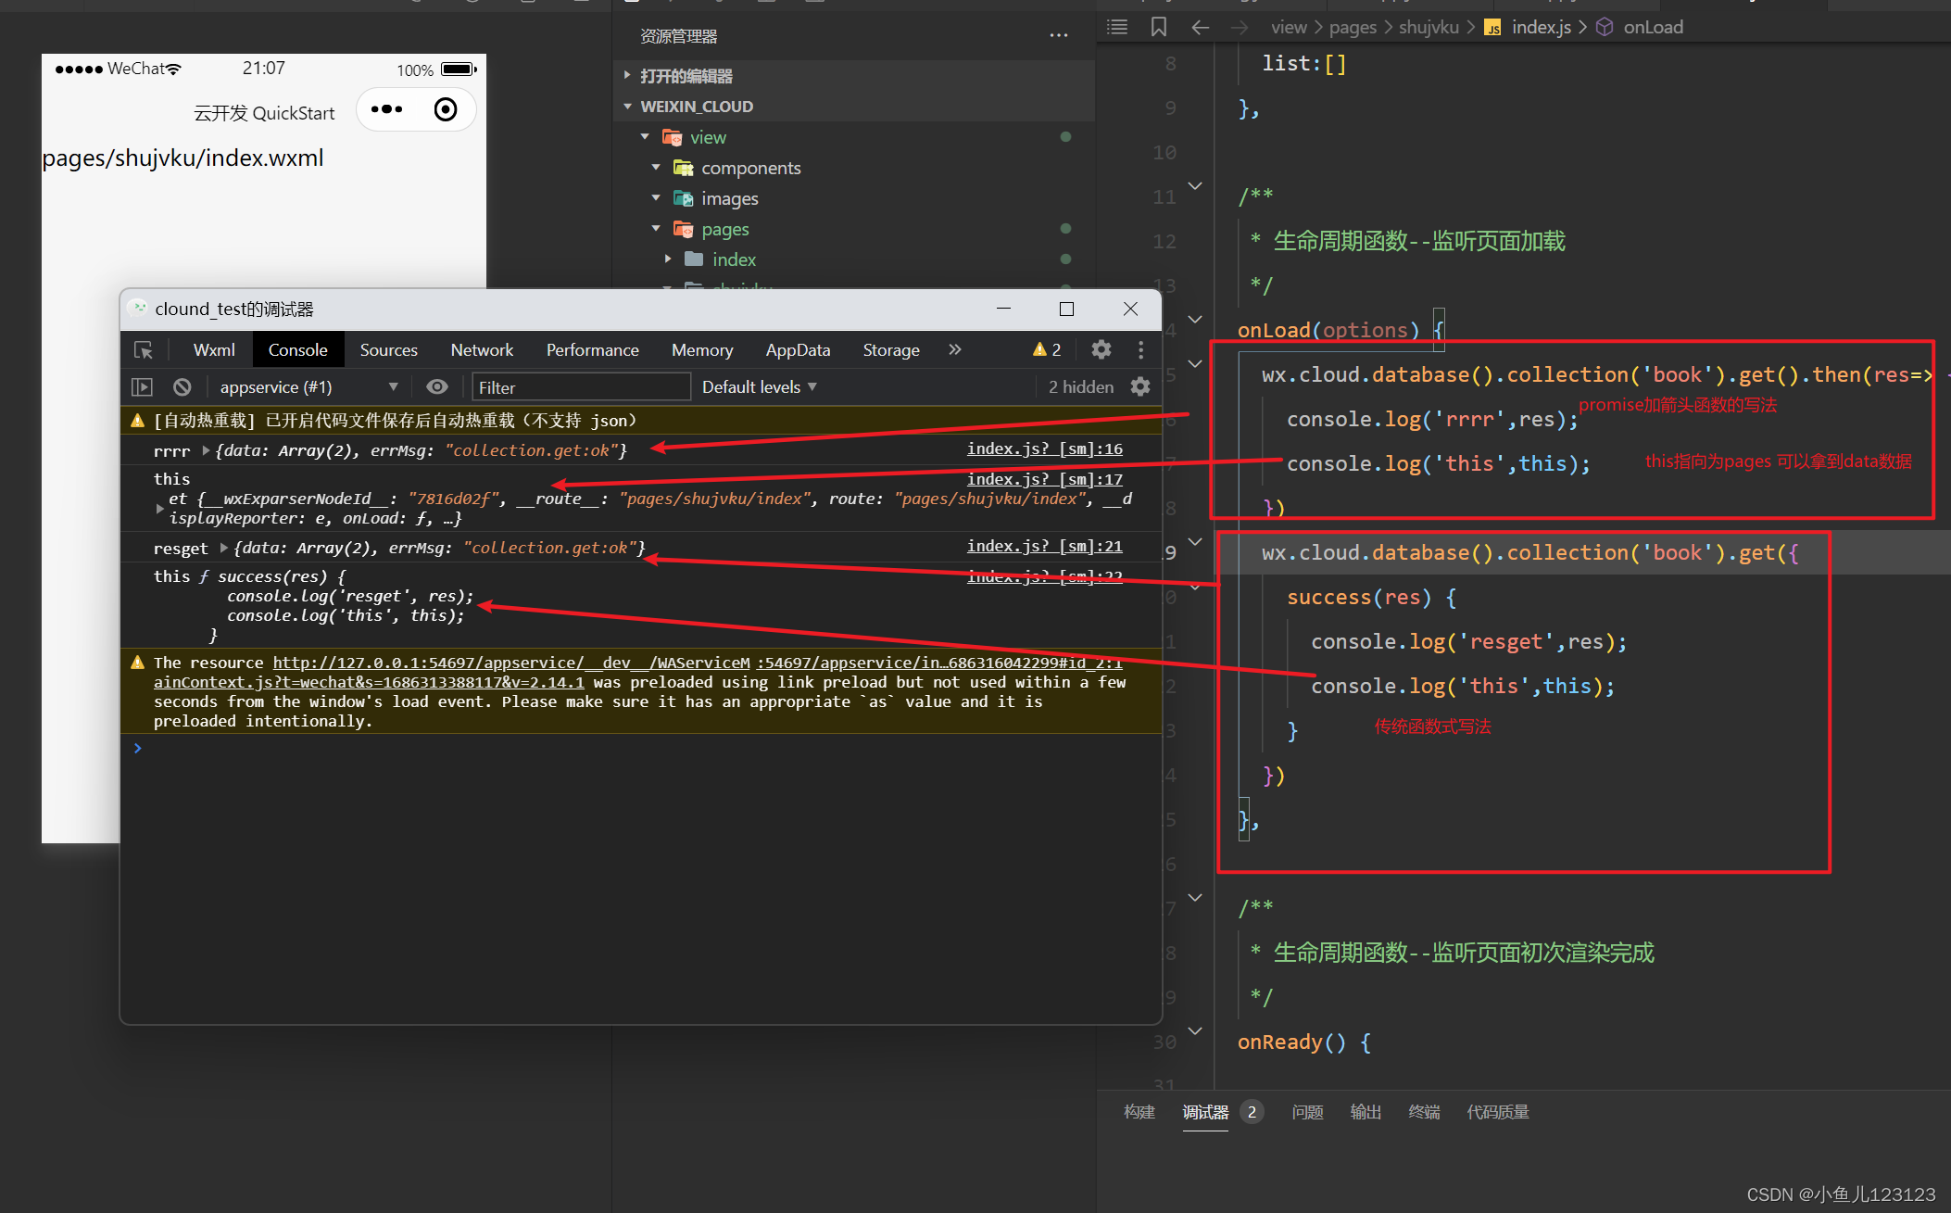Click the clear console icon
Image resolution: width=1951 pixels, height=1213 pixels.
pos(183,387)
